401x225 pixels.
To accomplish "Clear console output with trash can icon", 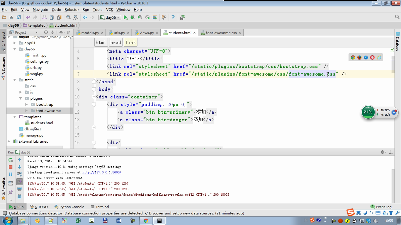I will click(x=19, y=196).
